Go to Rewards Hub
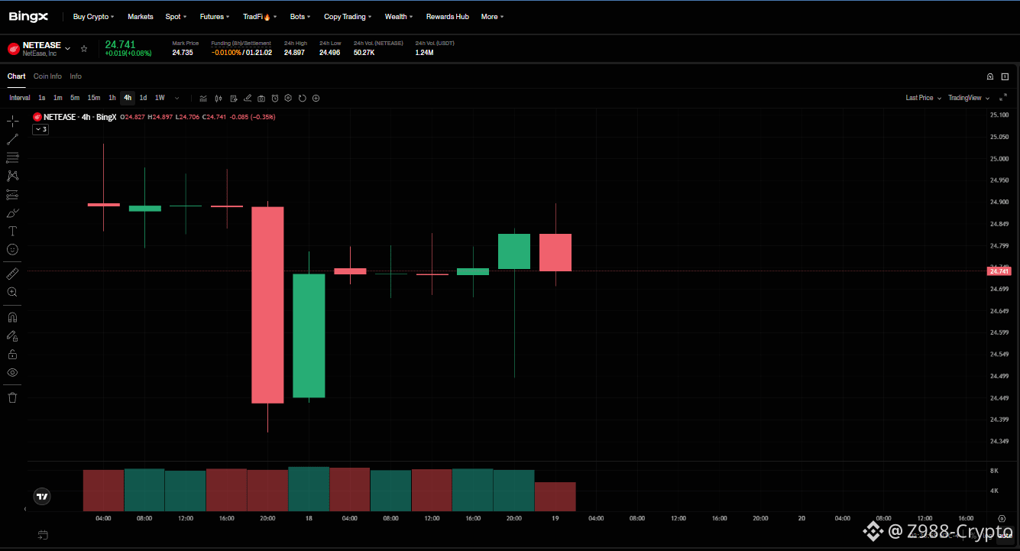The width and height of the screenshot is (1020, 551). tap(448, 17)
